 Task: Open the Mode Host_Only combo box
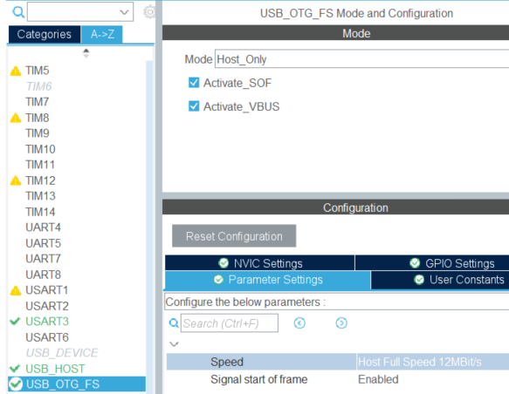361,59
